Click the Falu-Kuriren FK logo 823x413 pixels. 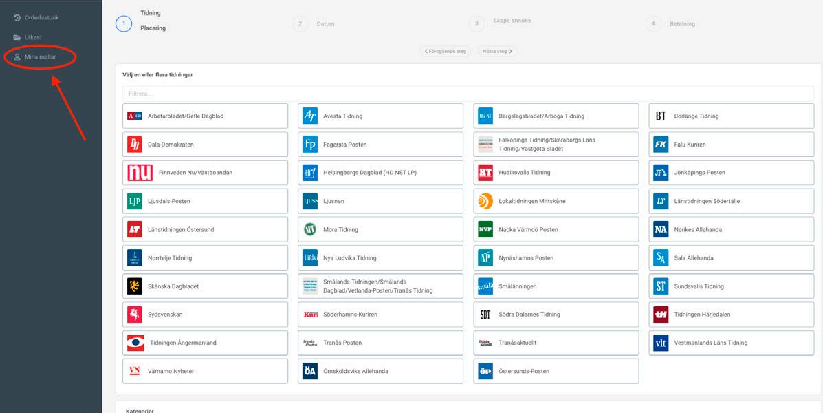pos(661,145)
